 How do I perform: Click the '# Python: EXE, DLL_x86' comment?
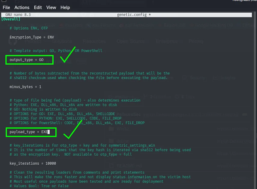tap(63, 105)
